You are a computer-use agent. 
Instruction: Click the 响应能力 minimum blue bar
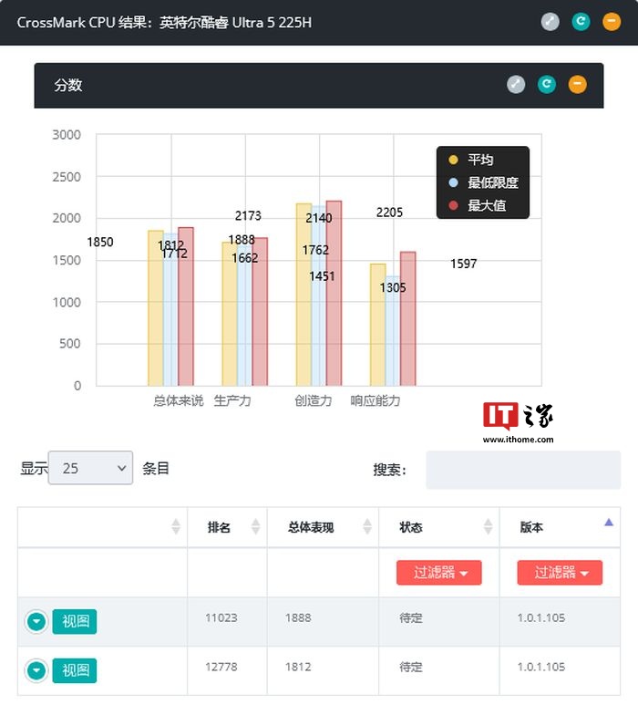tap(393, 331)
